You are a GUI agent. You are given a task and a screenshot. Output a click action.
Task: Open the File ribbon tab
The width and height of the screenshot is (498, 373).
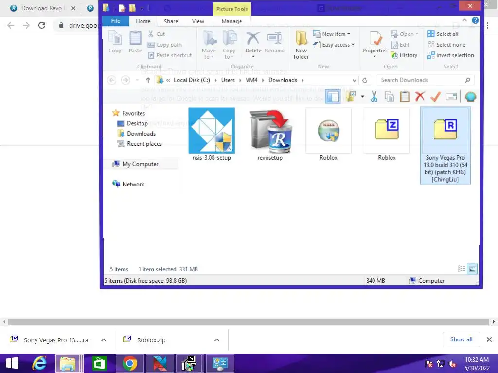pyautogui.click(x=116, y=21)
